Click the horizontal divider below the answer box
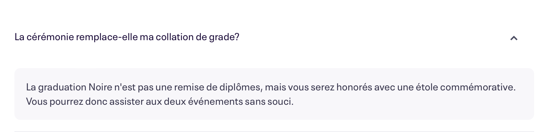 (x=274, y=131)
